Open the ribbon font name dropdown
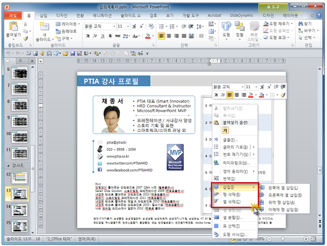The image size is (327, 246). pyautogui.click(x=114, y=26)
